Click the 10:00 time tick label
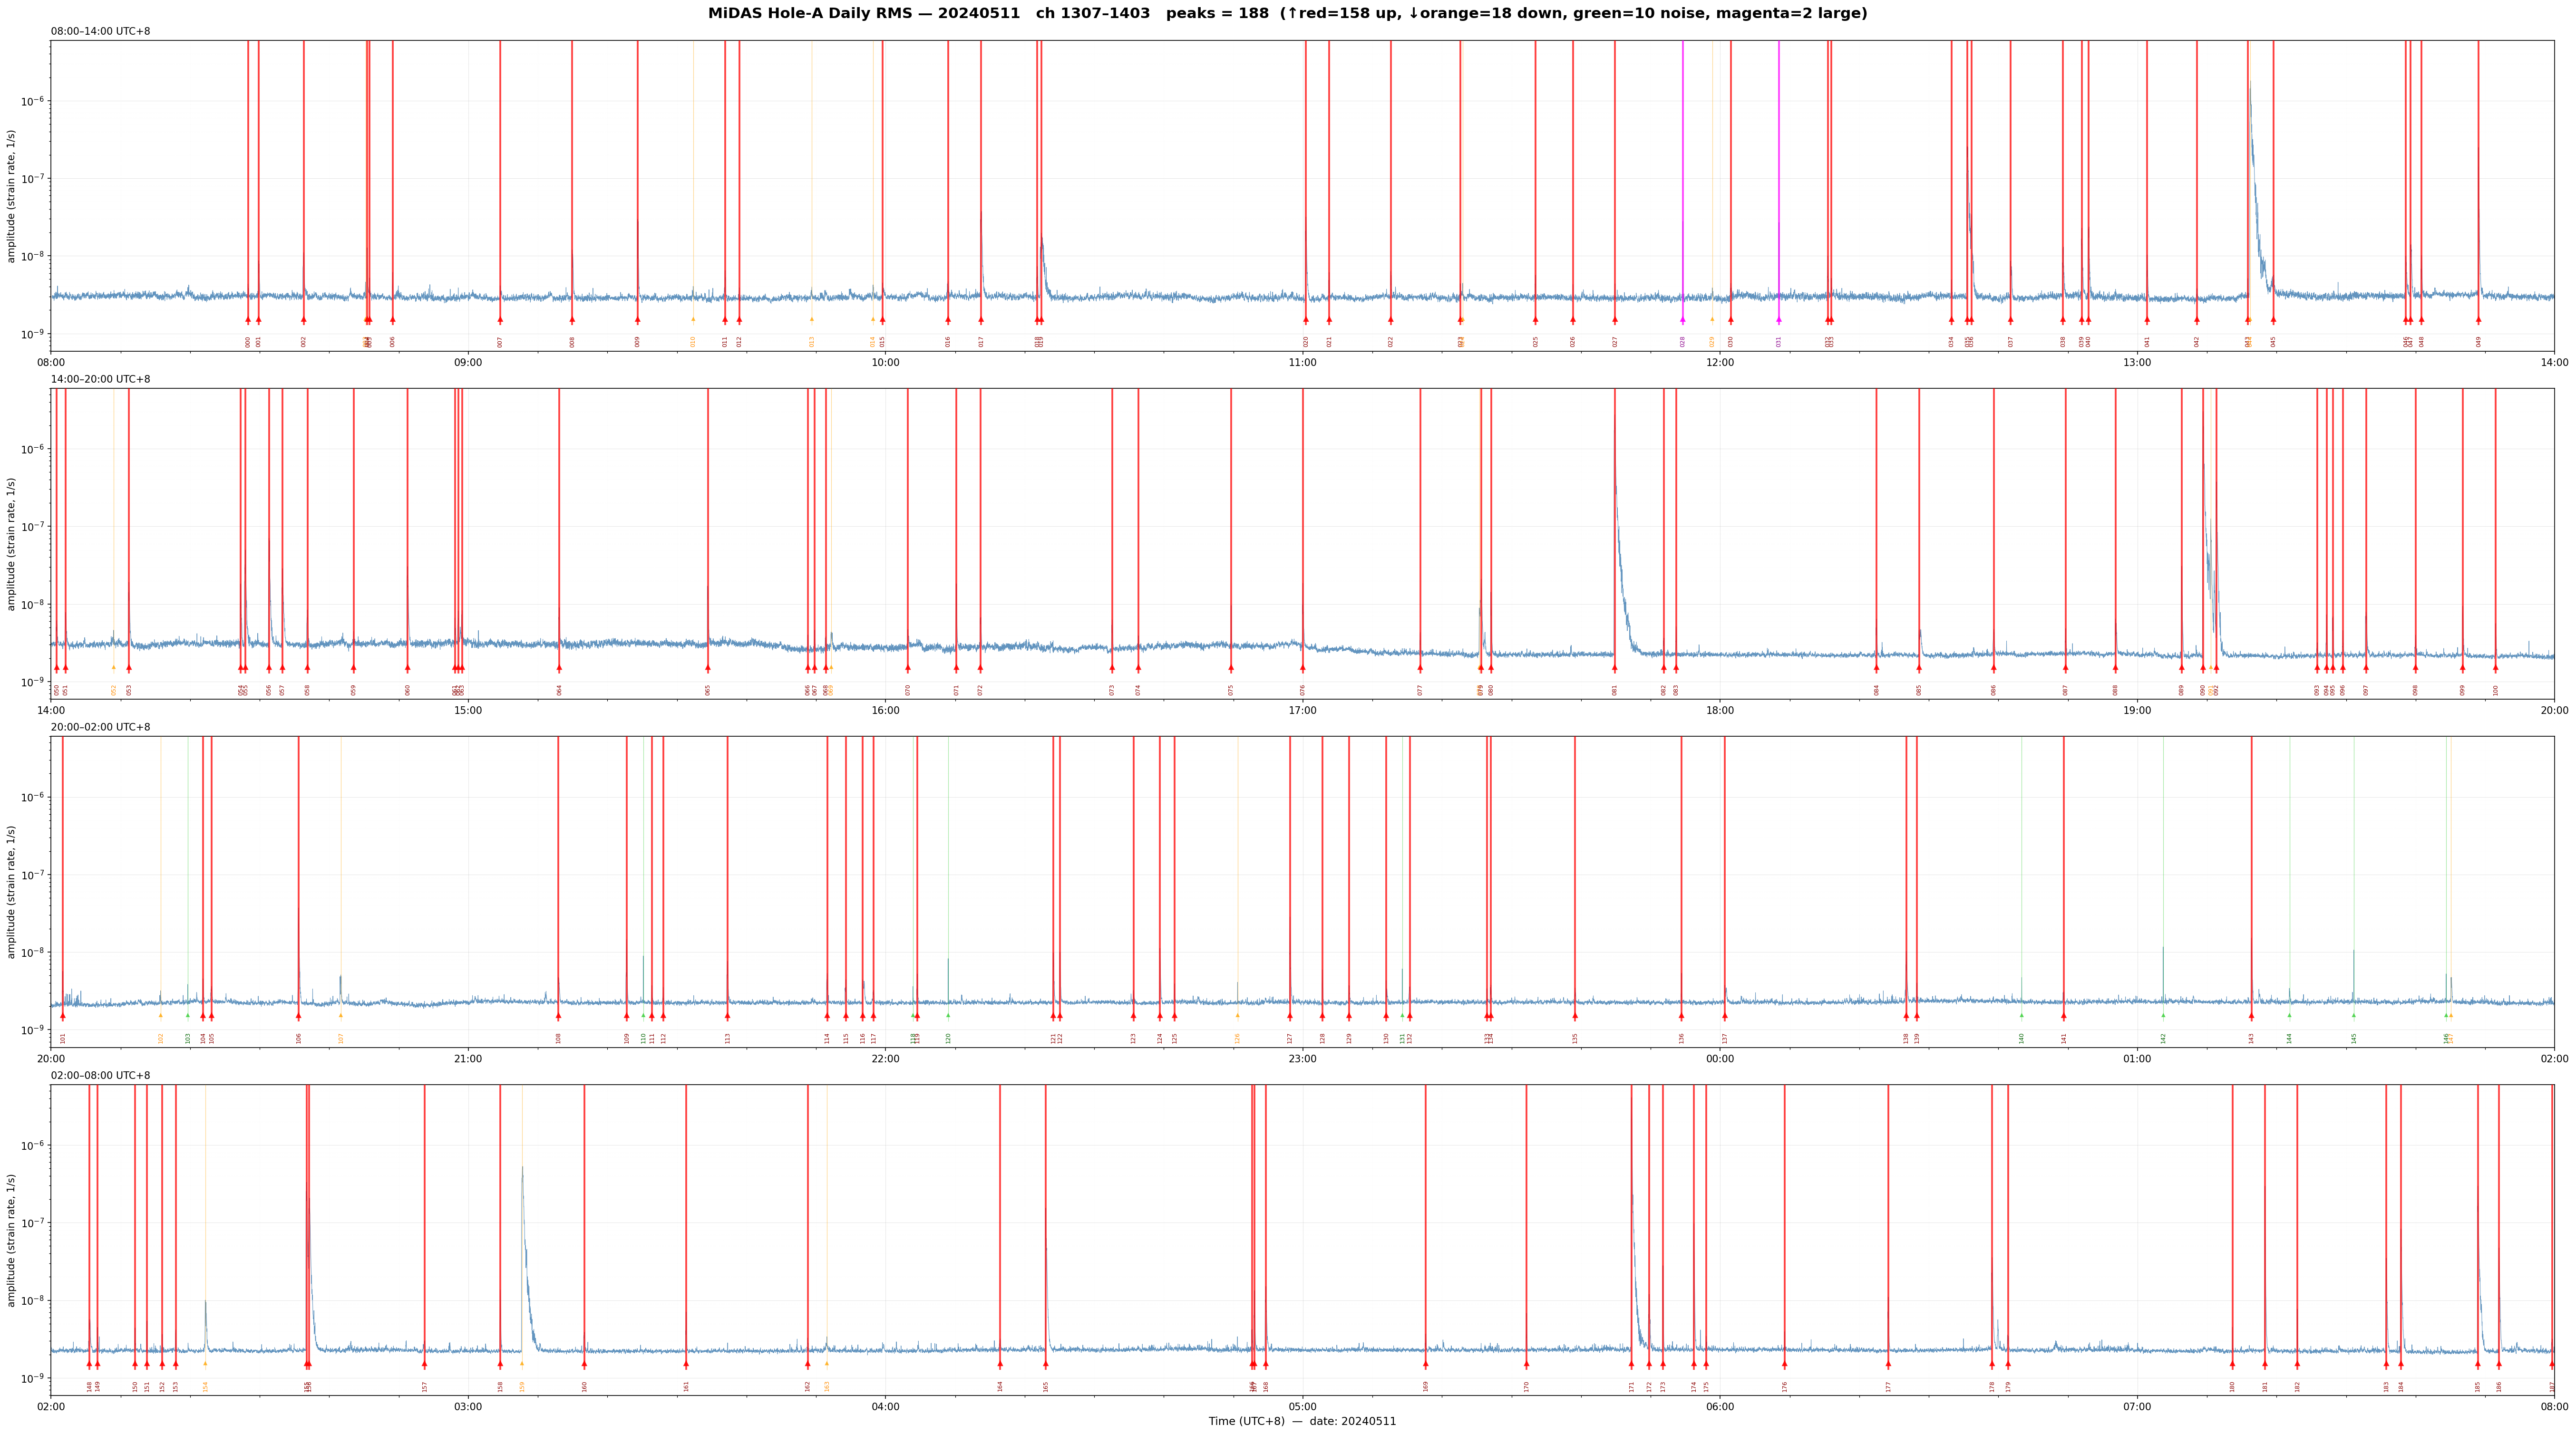This screenshot has width=2576, height=1434. coord(885,363)
